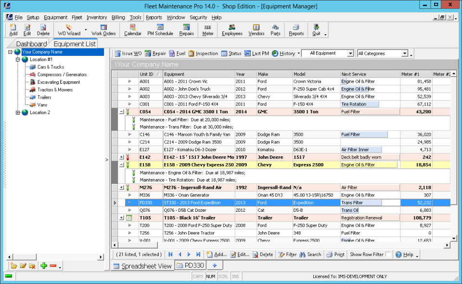
Task: Open the WO Wizard tool
Action: click(x=69, y=30)
